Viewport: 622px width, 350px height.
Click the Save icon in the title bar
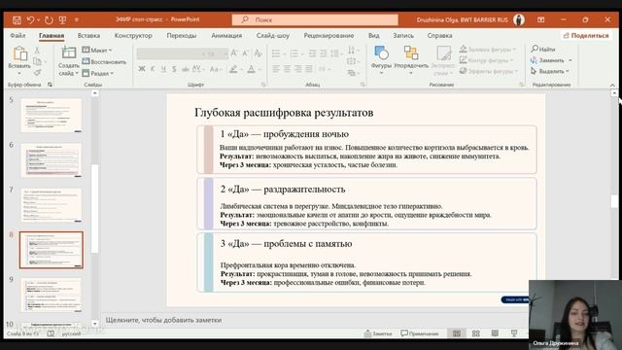(17, 19)
